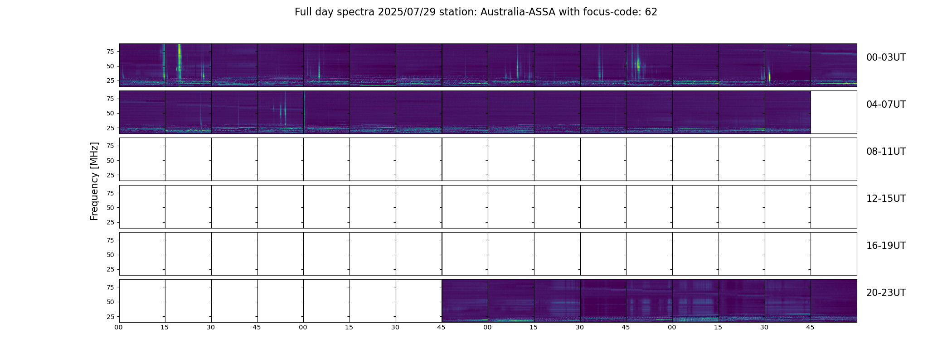Select the 00-03UT row label
952x362 pixels.
(x=886, y=57)
